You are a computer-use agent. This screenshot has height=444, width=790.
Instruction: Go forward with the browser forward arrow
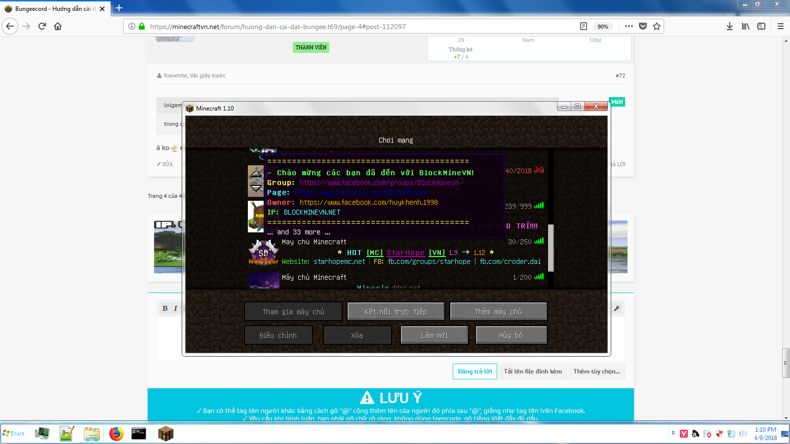tap(27, 26)
